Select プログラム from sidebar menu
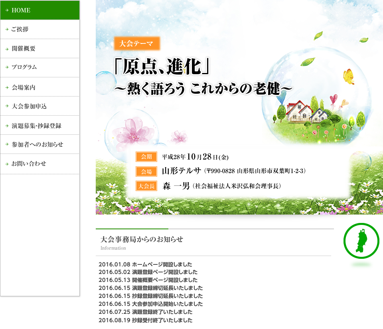Viewport: 383px width, 329px height. click(40, 67)
